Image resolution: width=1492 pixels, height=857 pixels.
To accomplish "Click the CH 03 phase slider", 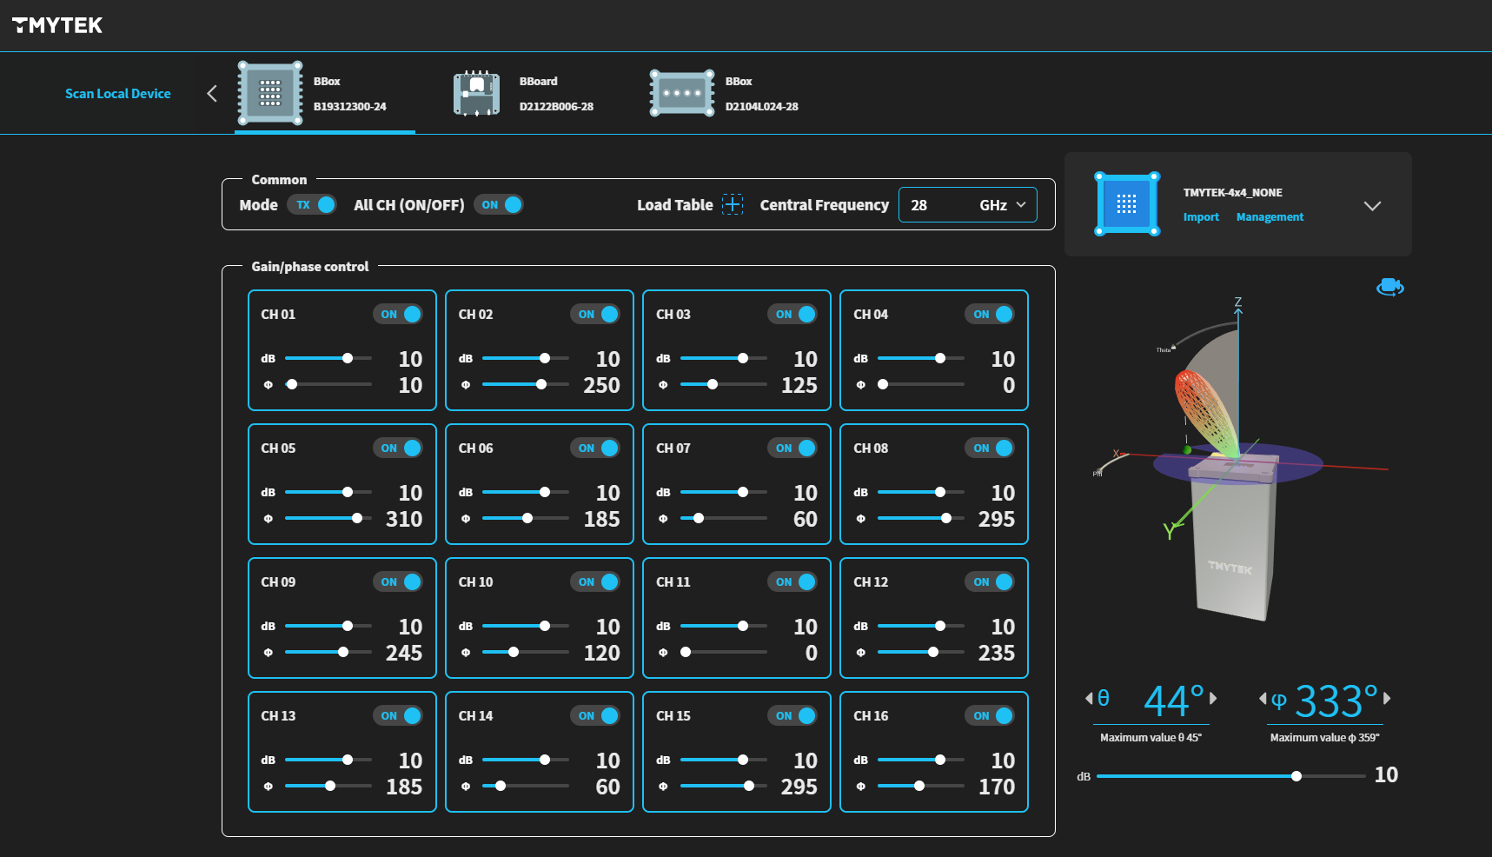I will click(x=723, y=384).
